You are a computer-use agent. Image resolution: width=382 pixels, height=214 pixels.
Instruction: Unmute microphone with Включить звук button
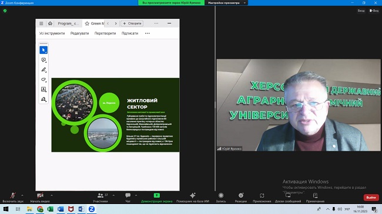(x=13, y=197)
